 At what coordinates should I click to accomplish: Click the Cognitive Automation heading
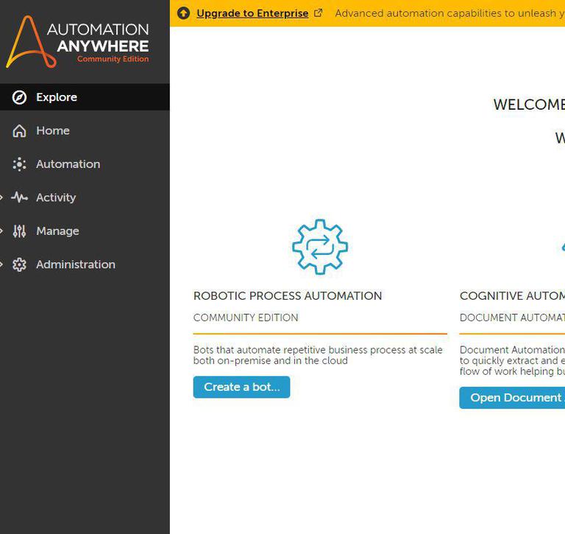(x=512, y=296)
